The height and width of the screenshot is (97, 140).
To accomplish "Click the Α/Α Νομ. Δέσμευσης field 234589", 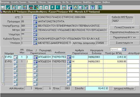I will point(101,43).
